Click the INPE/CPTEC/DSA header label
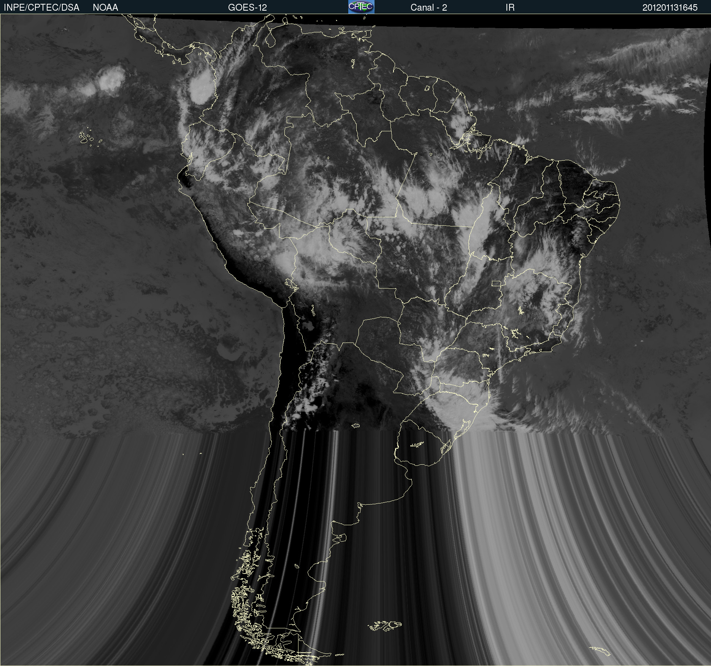The height and width of the screenshot is (666, 711). pyautogui.click(x=41, y=8)
